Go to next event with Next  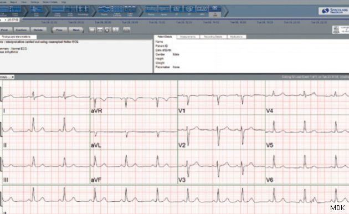click(76, 30)
